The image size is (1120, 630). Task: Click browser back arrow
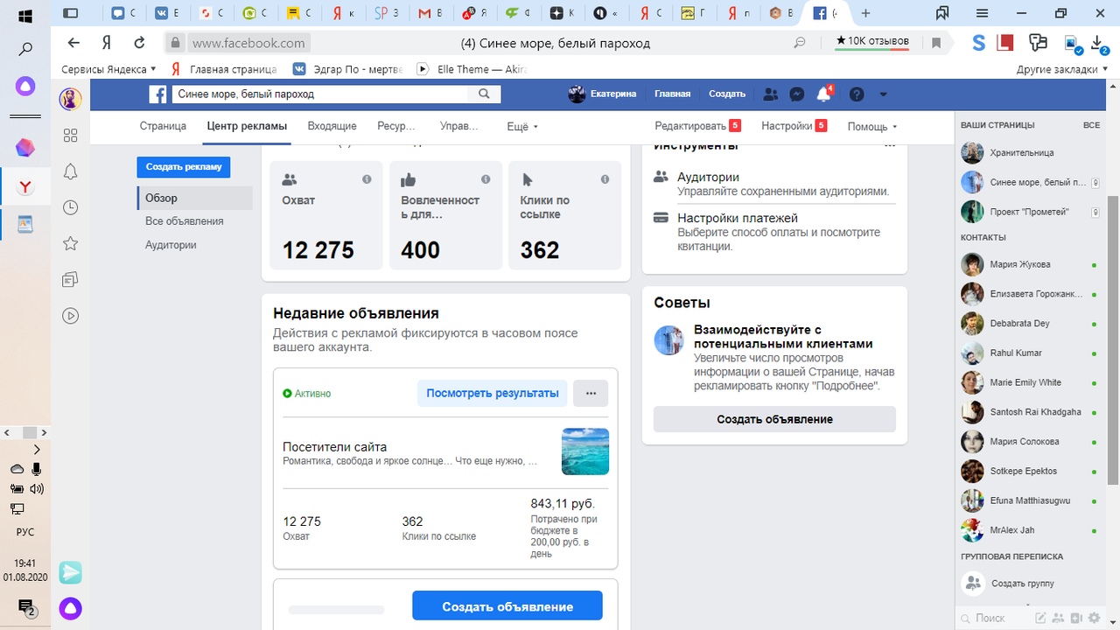73,42
